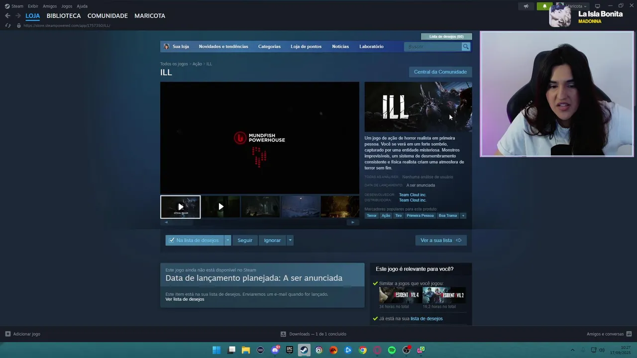
Task: Open Ubisoft Connect on taskbar
Action: 318,350
